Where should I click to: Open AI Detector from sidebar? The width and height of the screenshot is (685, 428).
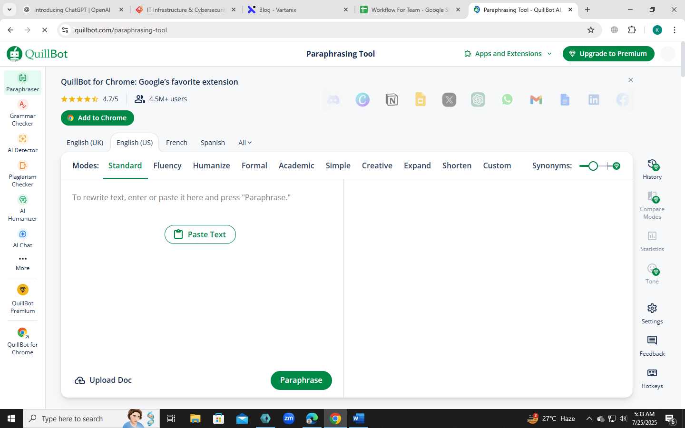click(x=22, y=143)
